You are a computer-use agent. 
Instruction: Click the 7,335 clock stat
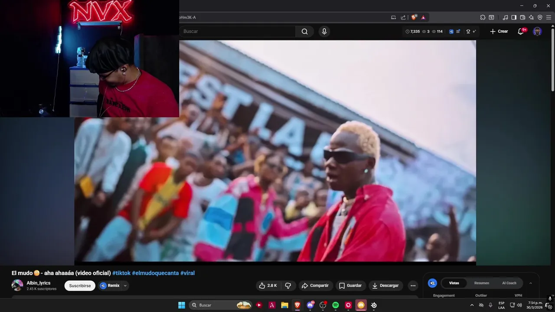pos(412,31)
